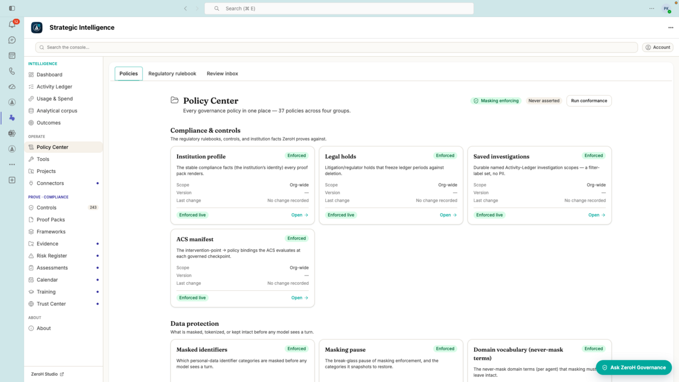Open ZeroH Studio external link
Viewport: 679px width, 382px height.
(47, 374)
